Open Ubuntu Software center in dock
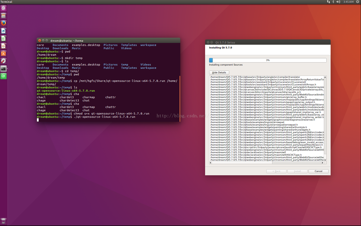This screenshot has width=361, height=226. [x=4, y=53]
